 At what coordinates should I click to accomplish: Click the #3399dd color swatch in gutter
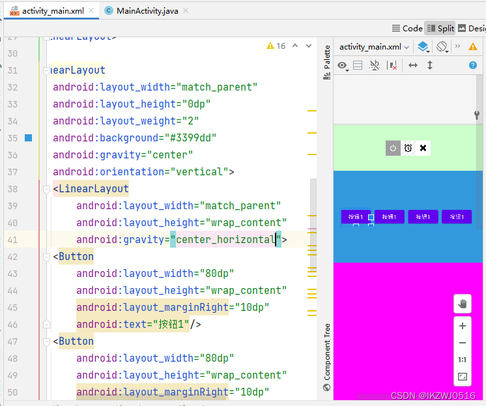coord(29,138)
